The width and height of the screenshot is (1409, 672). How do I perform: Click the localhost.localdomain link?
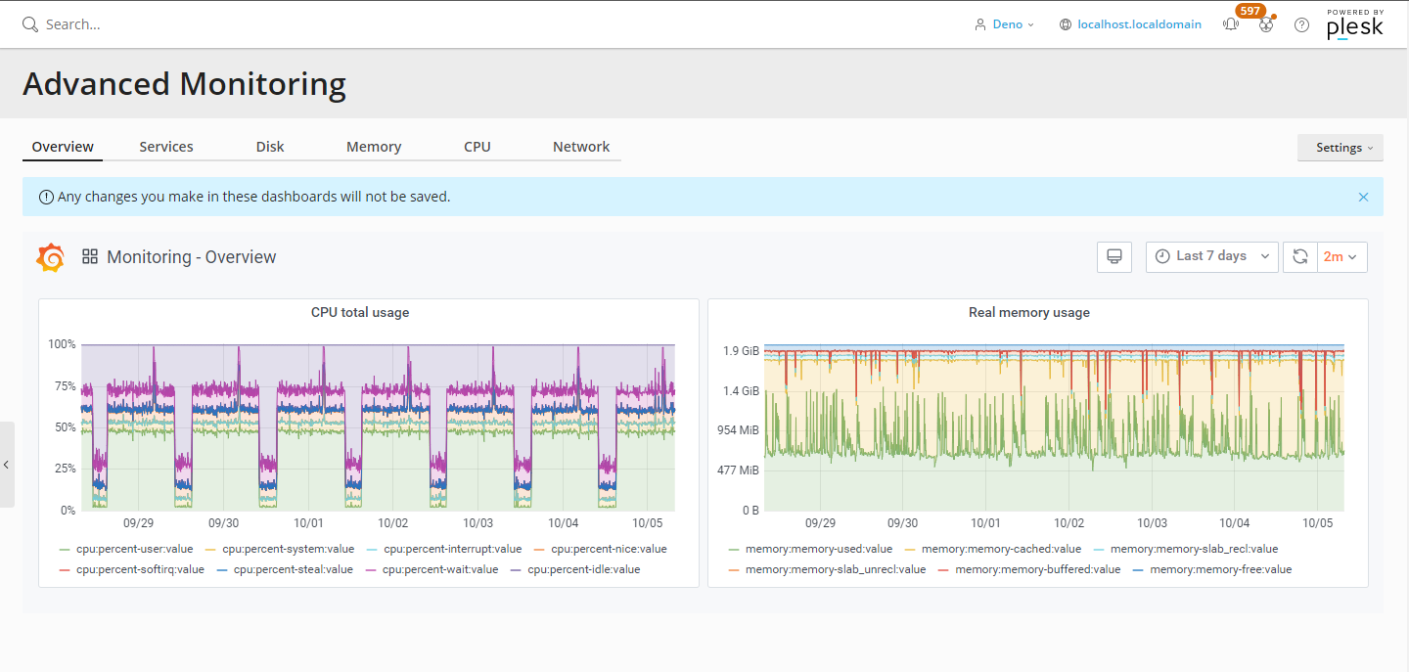coord(1139,24)
